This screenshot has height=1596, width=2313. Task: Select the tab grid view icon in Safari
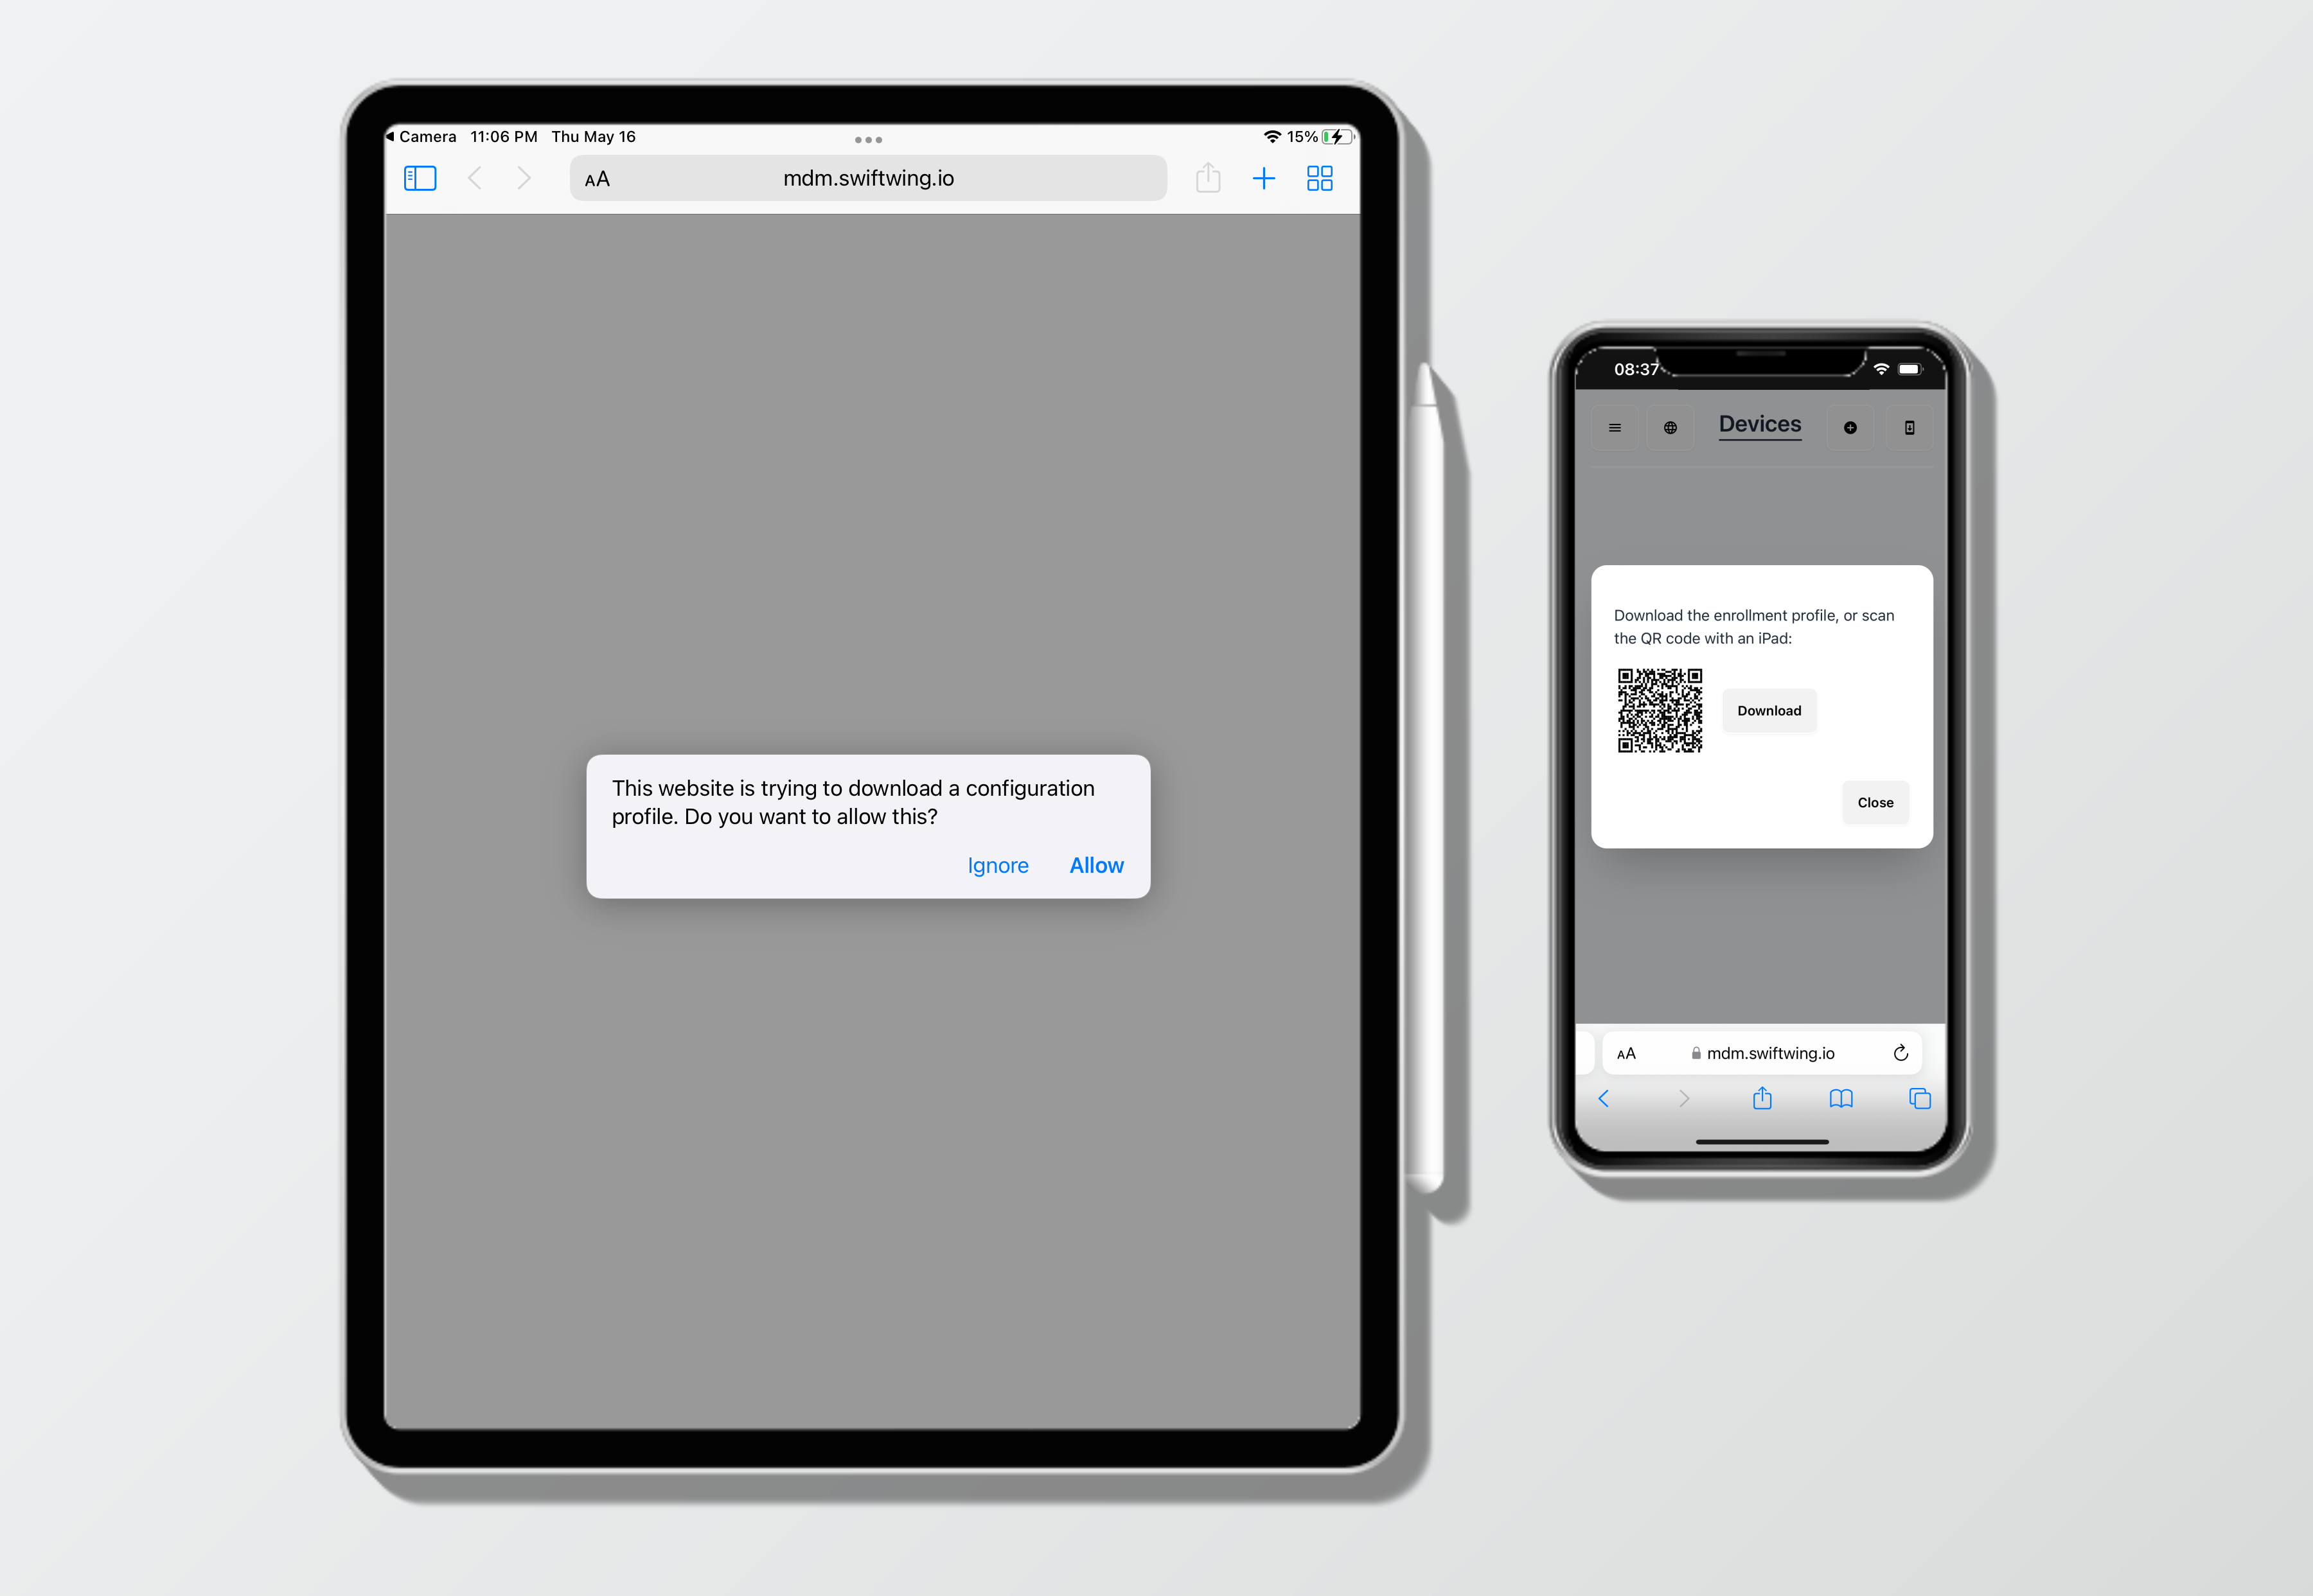tap(1318, 176)
